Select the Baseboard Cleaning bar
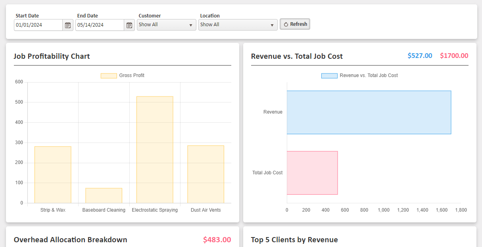Screen dimensions: 482x247 click(x=104, y=195)
